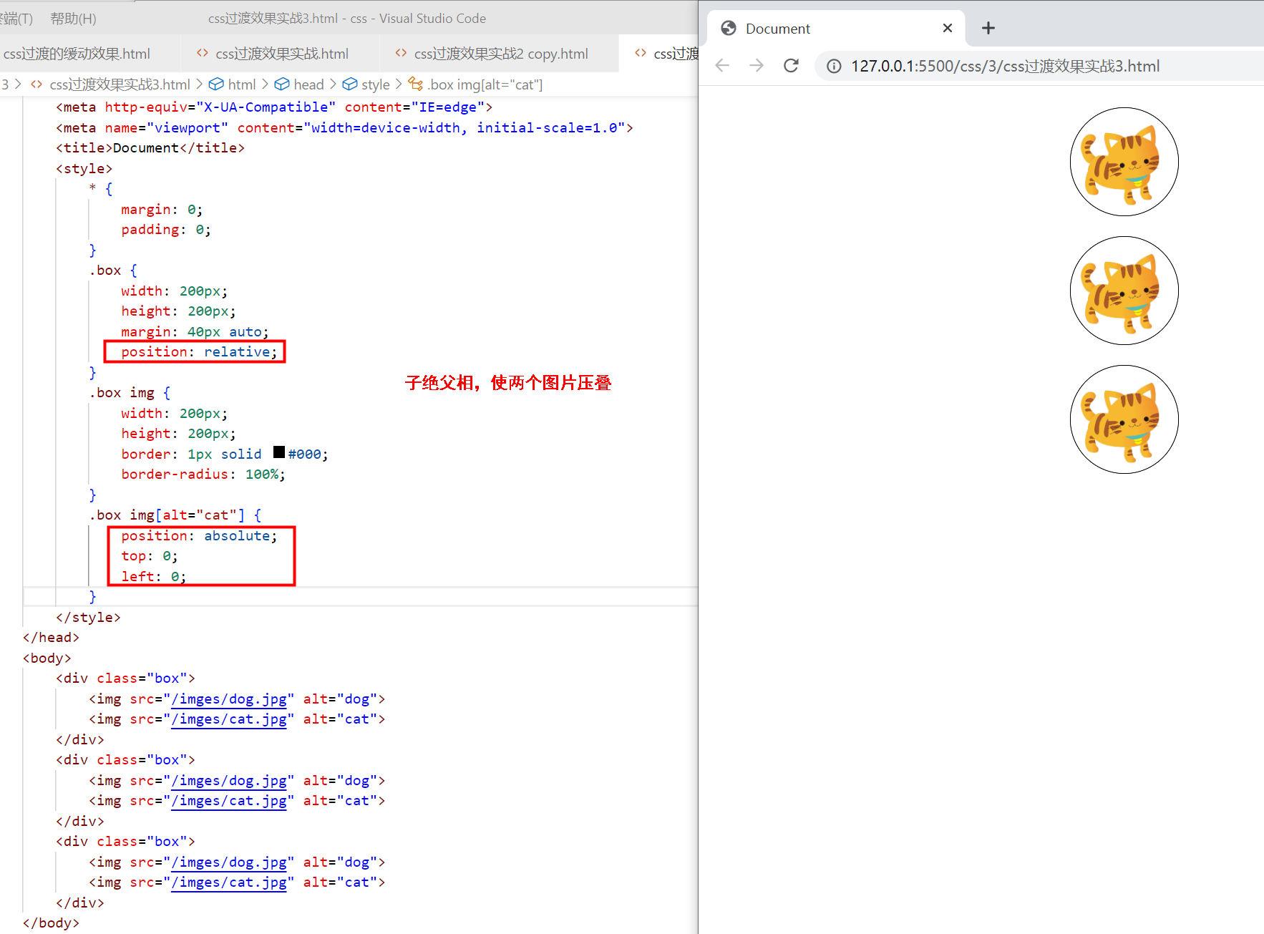Click the cube icon before head breadcrumb
1264x934 pixels.
[282, 84]
